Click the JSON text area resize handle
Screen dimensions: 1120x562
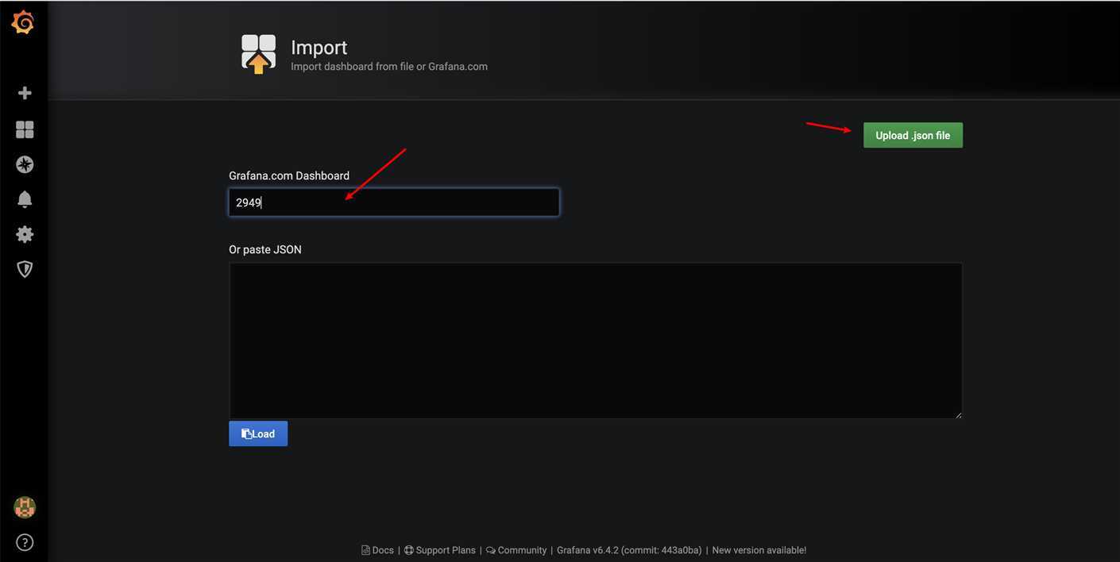tap(957, 414)
